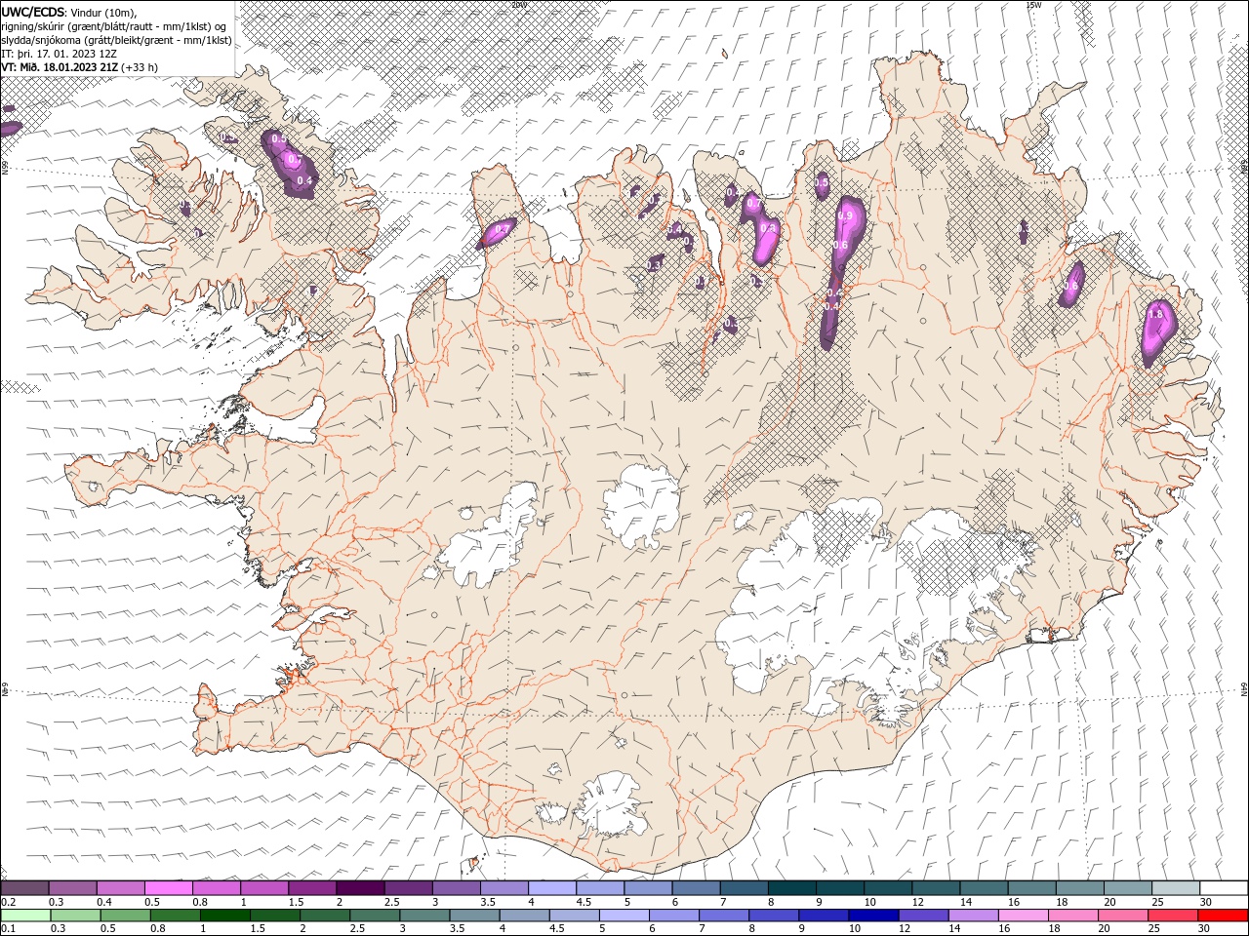Pick the bright pink 0.5 swatch in top scale

[x=168, y=888]
